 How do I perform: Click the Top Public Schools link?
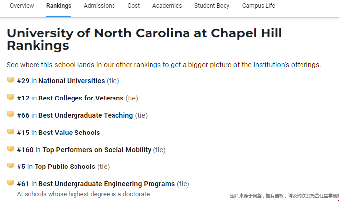(65, 167)
